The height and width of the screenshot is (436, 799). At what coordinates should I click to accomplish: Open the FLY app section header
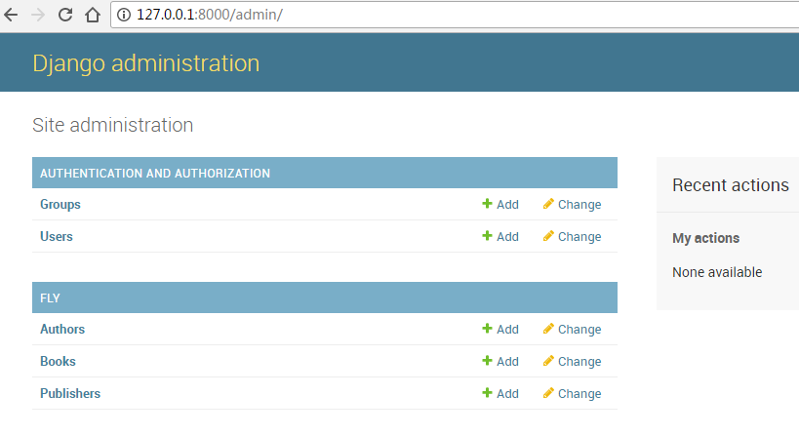(x=50, y=297)
